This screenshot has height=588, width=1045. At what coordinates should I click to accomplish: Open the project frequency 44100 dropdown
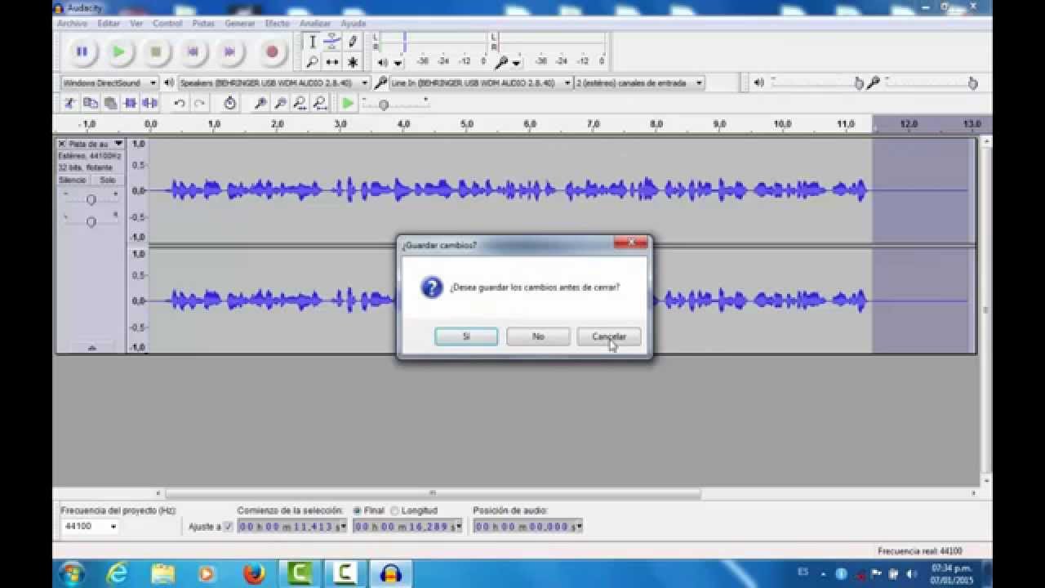(90, 527)
